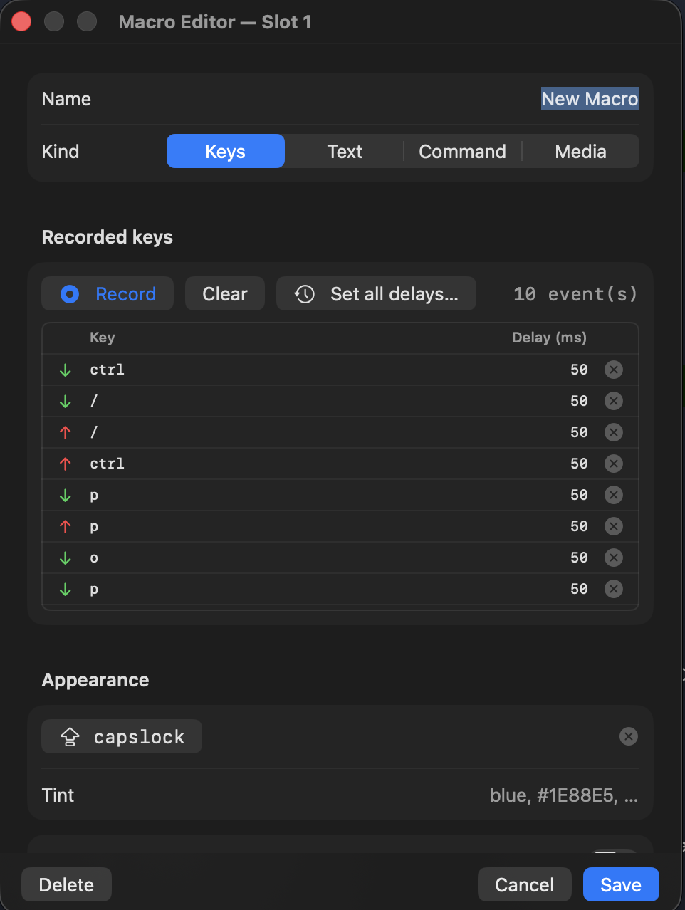Select the o key row label
Viewport: 685px width, 910px height.
[94, 558]
